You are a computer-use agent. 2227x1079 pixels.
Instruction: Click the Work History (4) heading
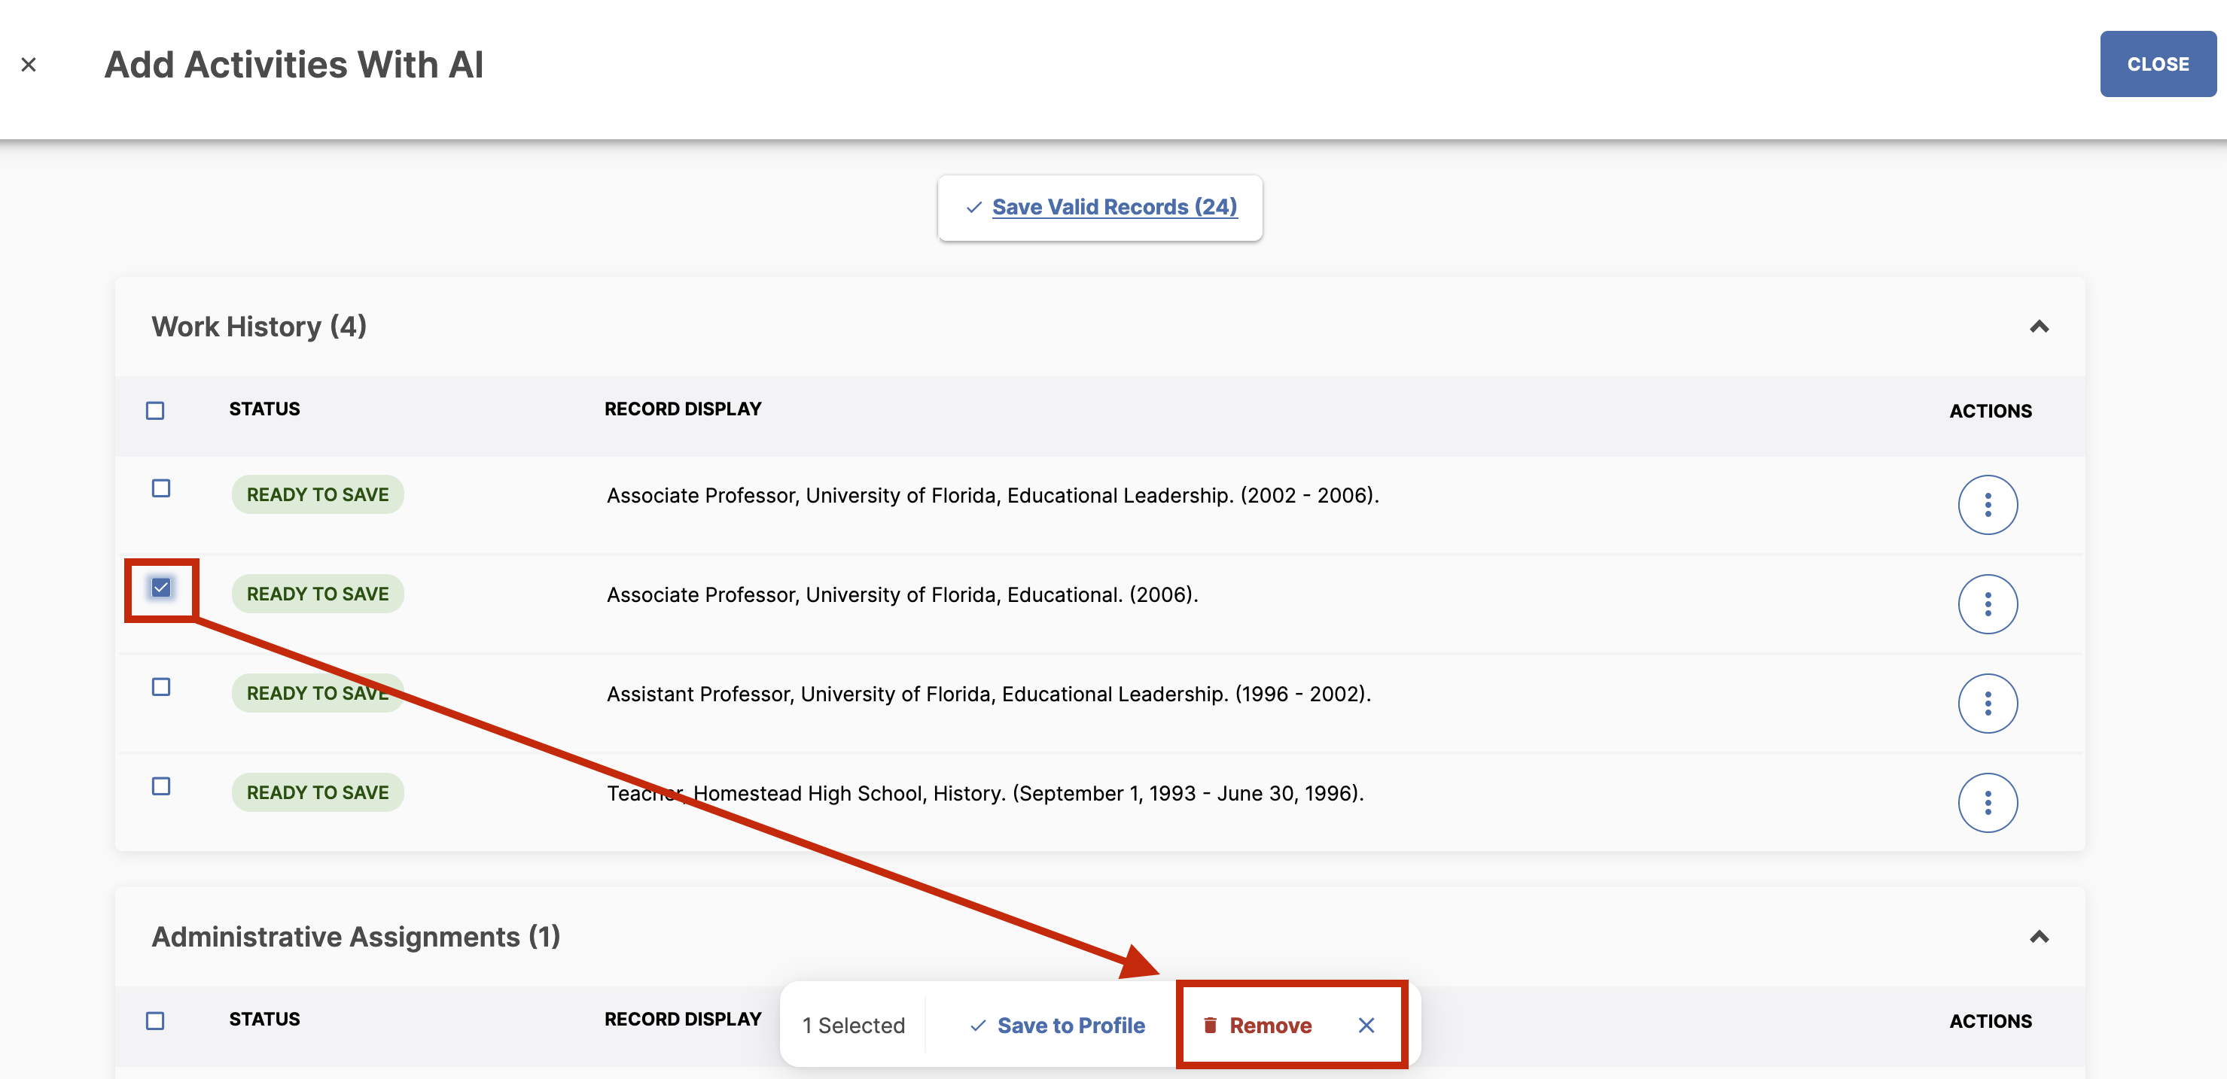coord(259,327)
